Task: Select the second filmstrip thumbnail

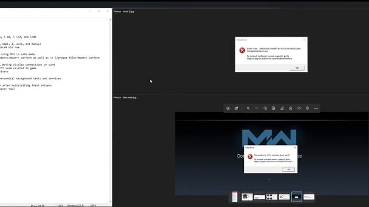Action: click(x=247, y=197)
